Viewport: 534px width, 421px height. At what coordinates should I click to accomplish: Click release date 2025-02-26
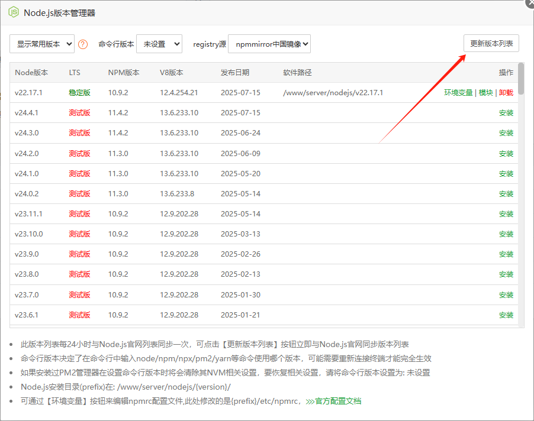240,254
